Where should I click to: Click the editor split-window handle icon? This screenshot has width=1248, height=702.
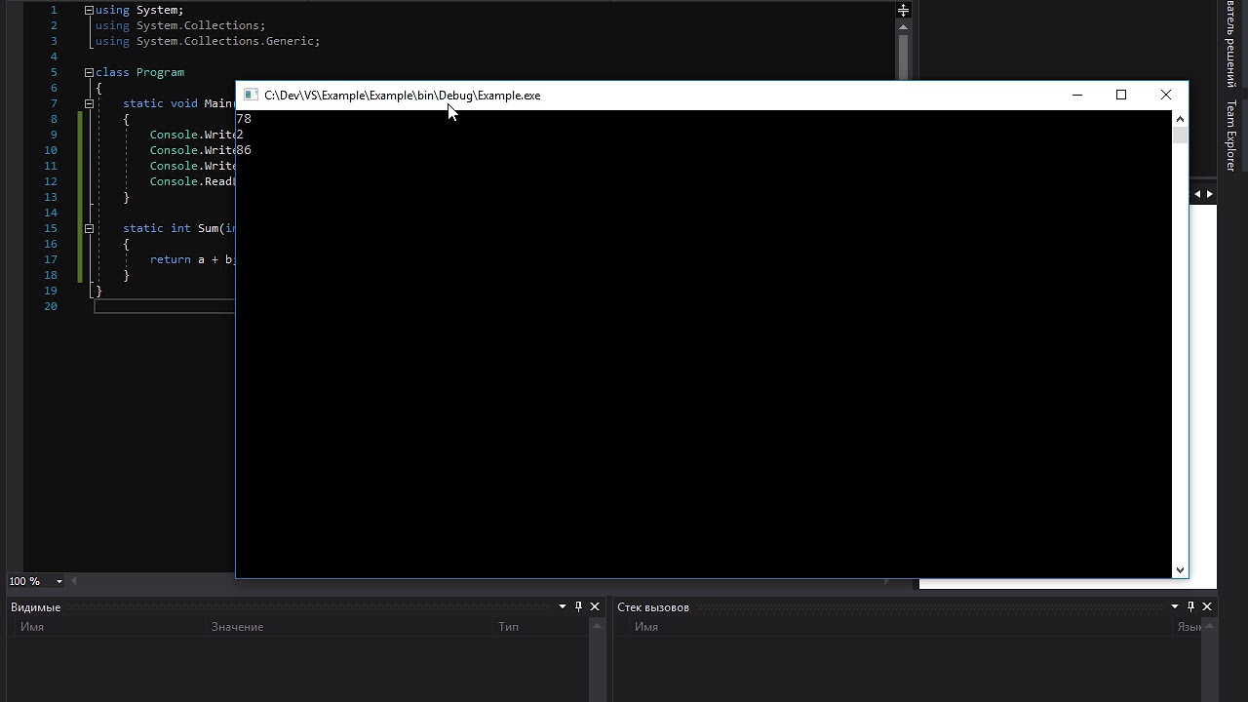(x=904, y=11)
